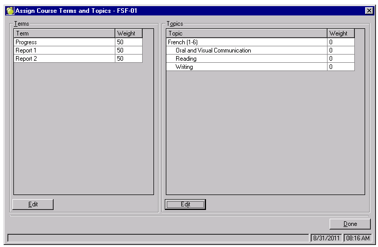Click Weight column header in Terms
378x247 pixels.
(129, 33)
